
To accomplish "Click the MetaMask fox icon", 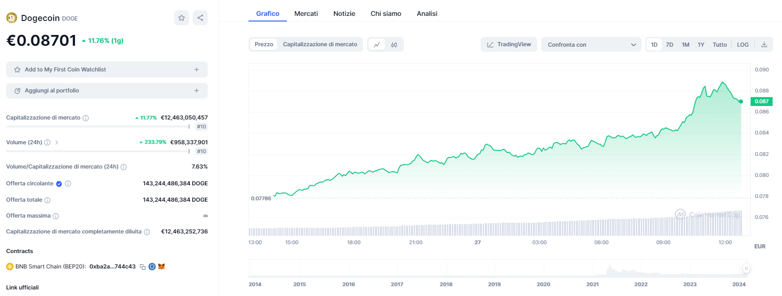I will 161,267.
